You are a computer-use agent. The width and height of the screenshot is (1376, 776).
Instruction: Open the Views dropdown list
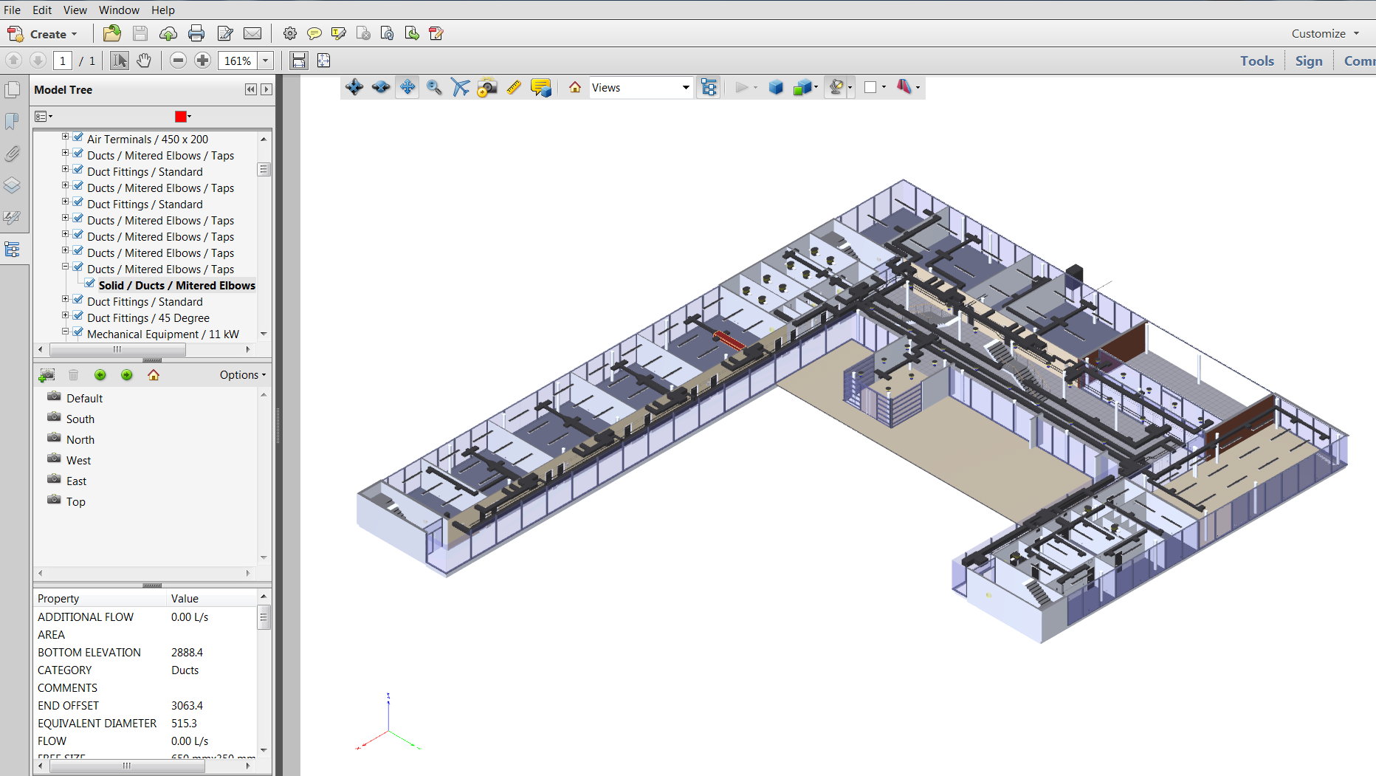685,87
